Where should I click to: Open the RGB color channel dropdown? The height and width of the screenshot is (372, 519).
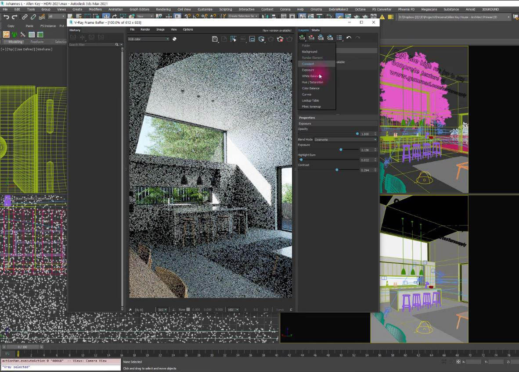pyautogui.click(x=148, y=39)
